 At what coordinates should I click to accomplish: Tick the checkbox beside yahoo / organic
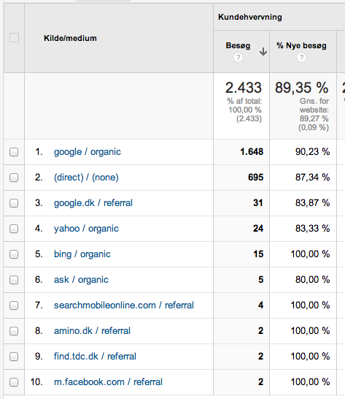tap(14, 229)
